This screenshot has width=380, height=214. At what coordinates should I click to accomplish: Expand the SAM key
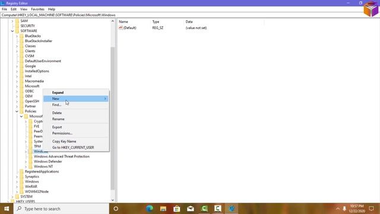tap(12, 21)
